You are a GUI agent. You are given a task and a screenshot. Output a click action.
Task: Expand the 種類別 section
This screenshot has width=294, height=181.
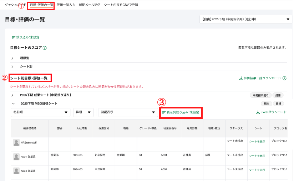click(12, 58)
